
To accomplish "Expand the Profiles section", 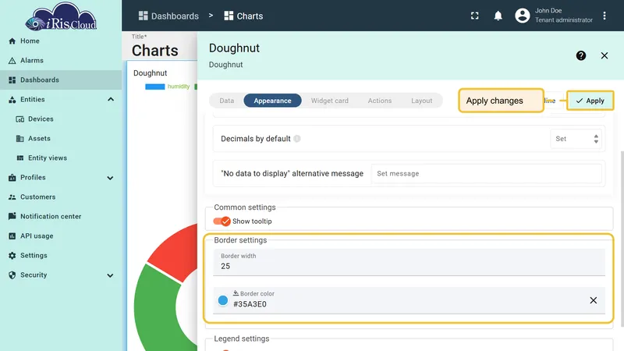I will click(110, 178).
